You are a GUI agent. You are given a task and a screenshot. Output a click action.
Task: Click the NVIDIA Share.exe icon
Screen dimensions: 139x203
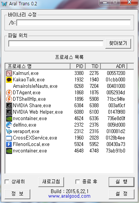pos(9,106)
